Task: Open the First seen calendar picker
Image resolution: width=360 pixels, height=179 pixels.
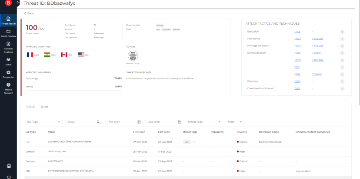Action: pyautogui.click(x=139, y=122)
